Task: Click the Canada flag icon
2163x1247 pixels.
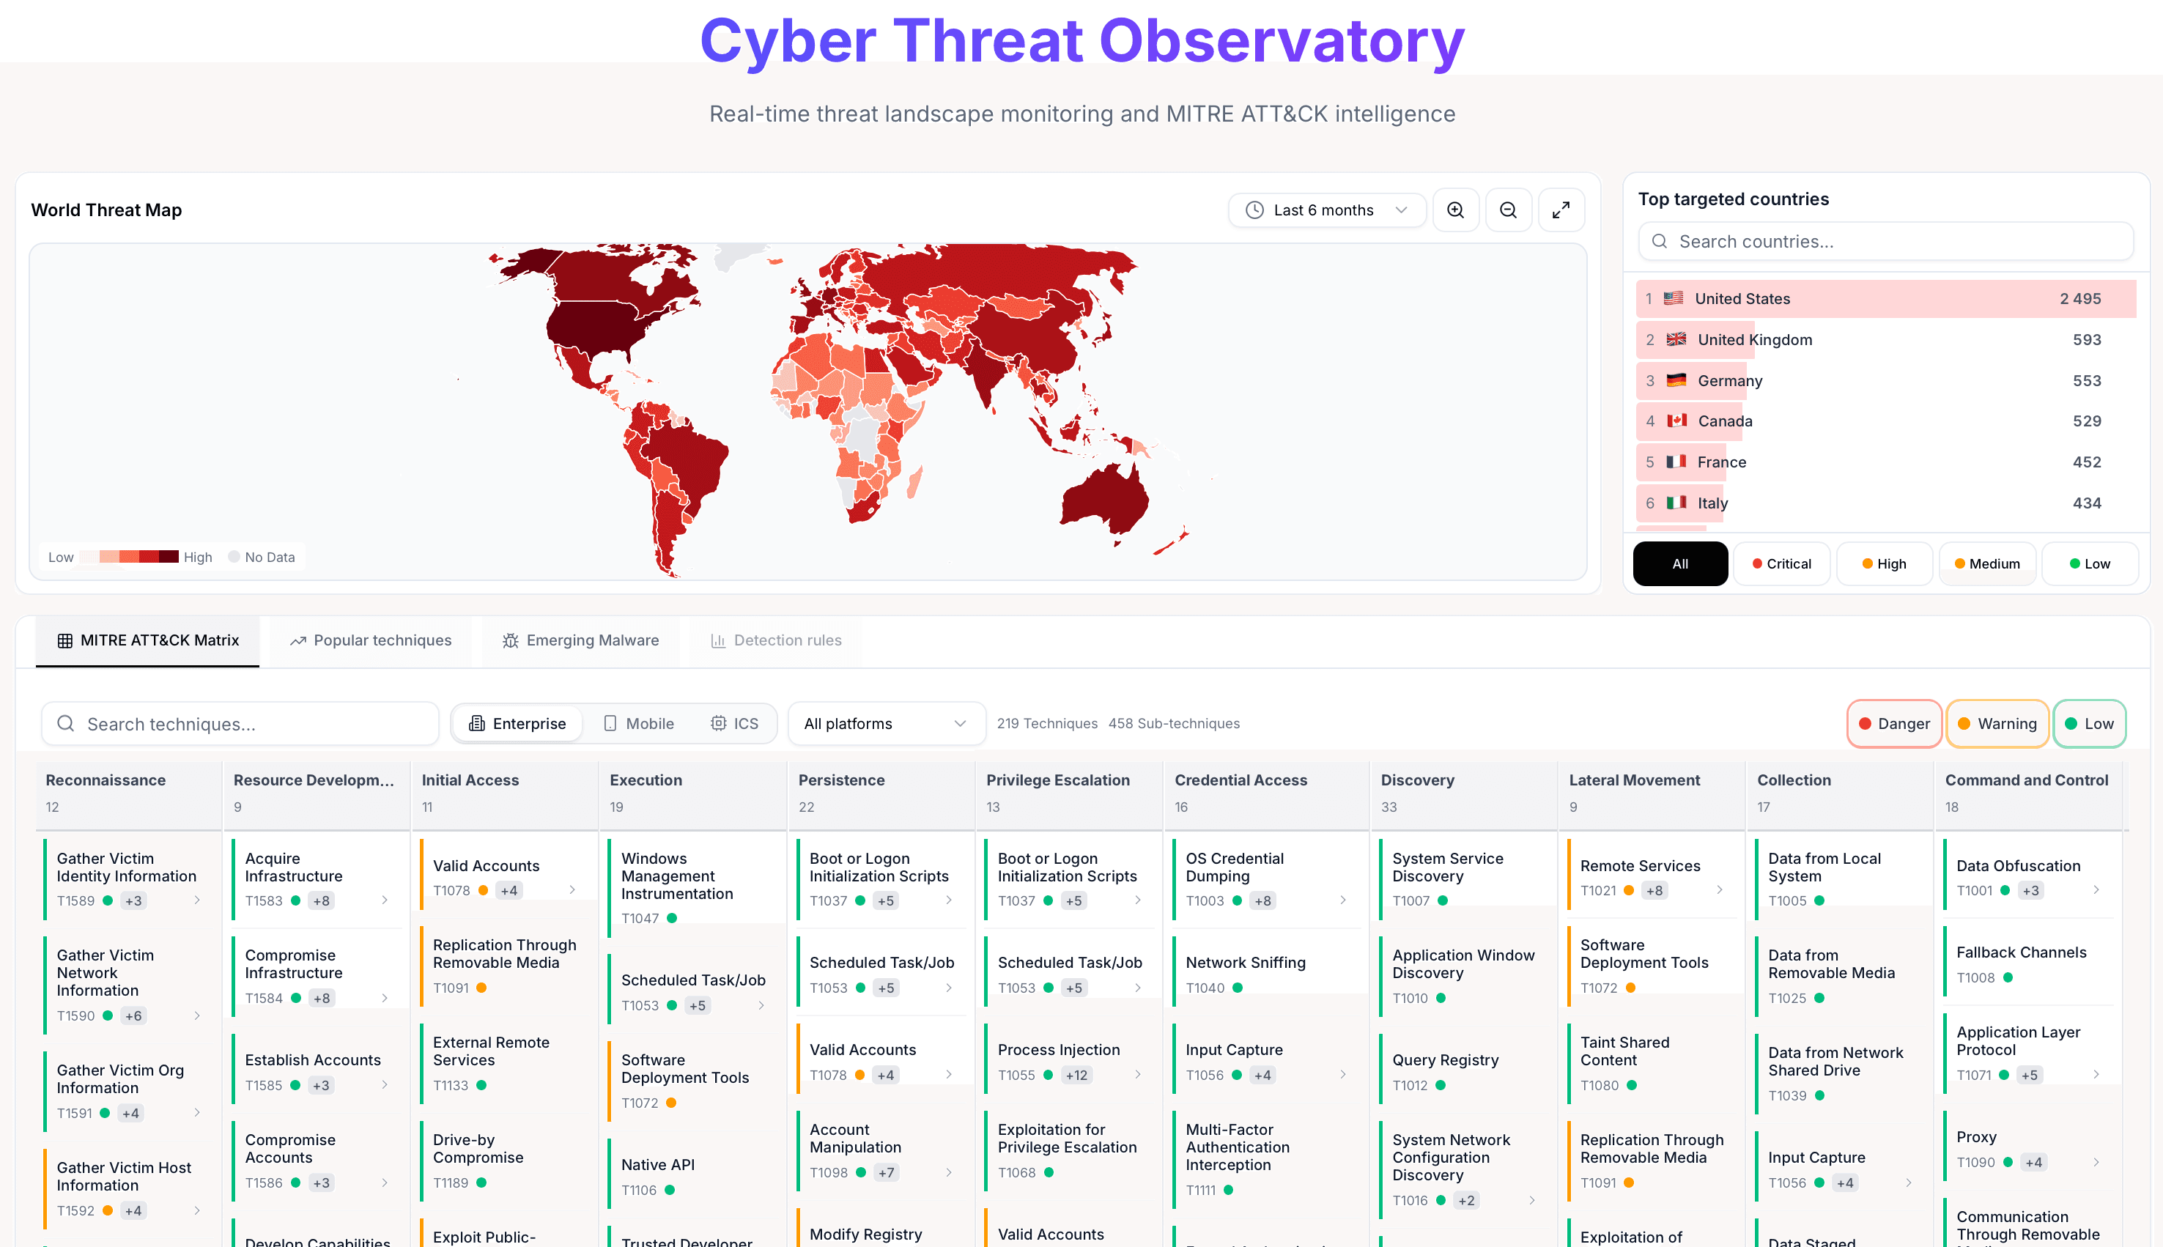Action: 1676,421
